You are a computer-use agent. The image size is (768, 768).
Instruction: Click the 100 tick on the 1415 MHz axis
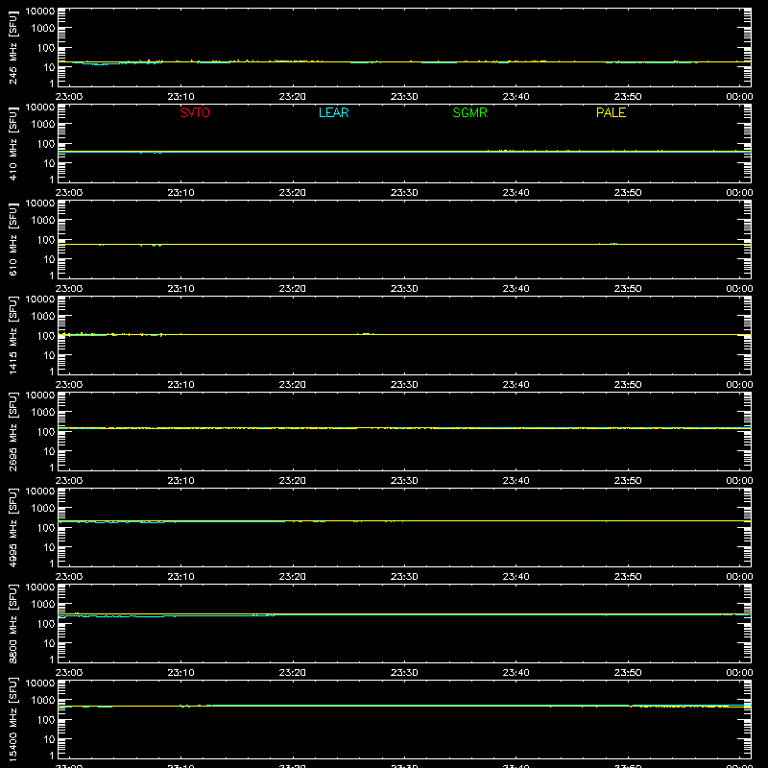click(46, 336)
